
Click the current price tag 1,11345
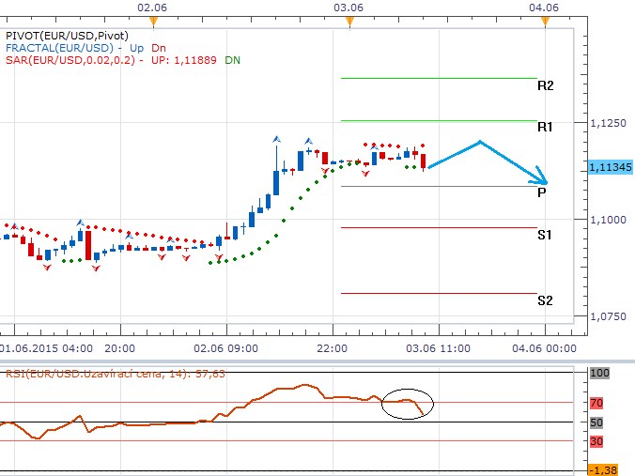click(610, 167)
